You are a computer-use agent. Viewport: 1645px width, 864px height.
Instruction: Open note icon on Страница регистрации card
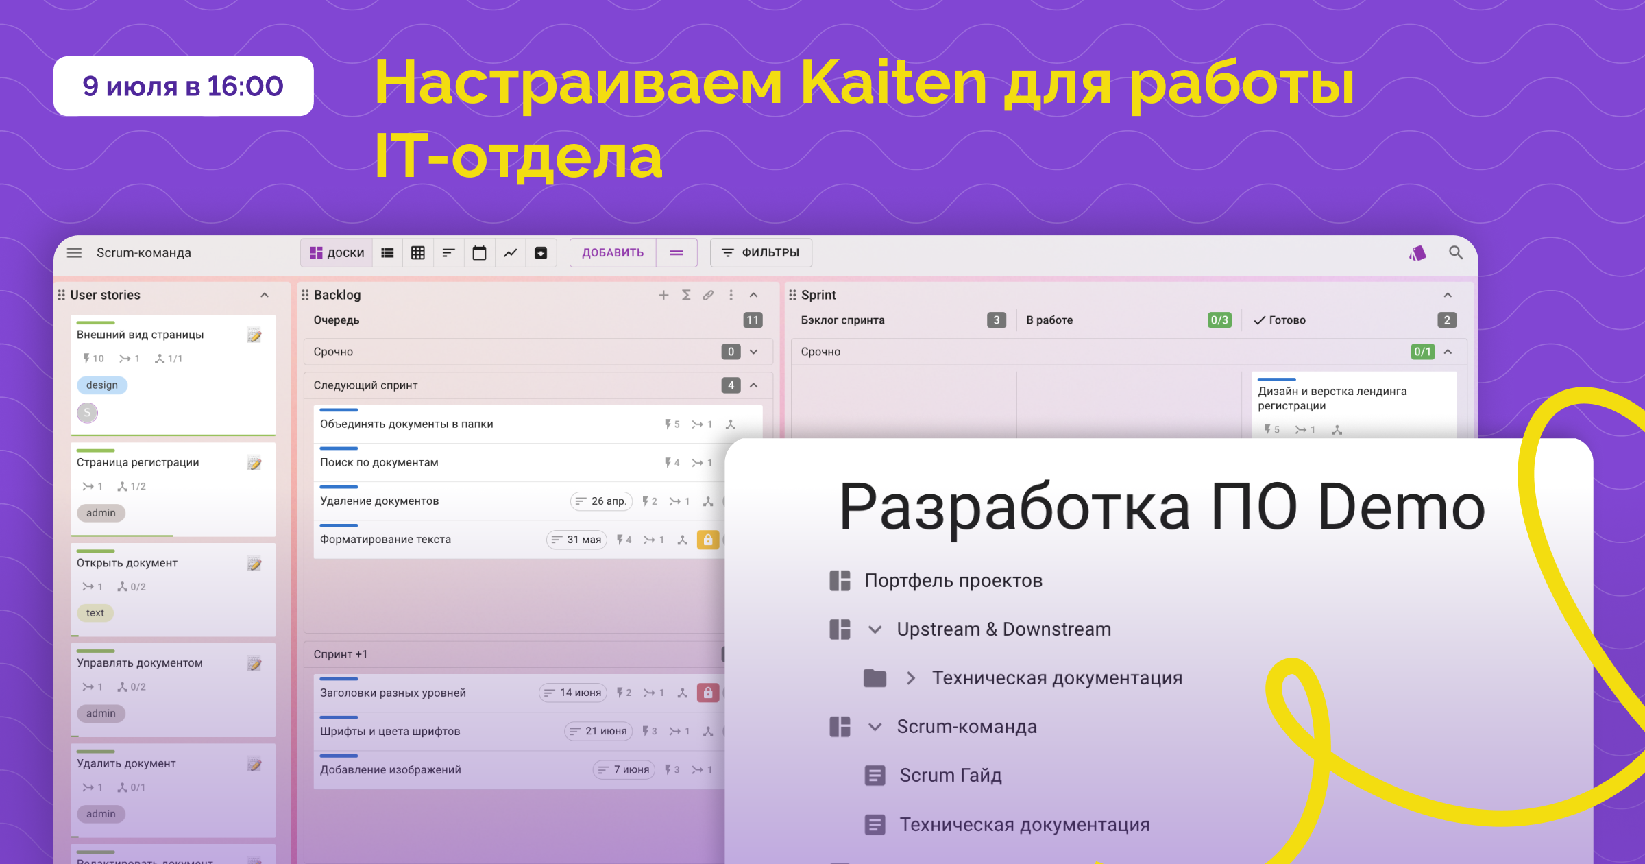(x=254, y=464)
